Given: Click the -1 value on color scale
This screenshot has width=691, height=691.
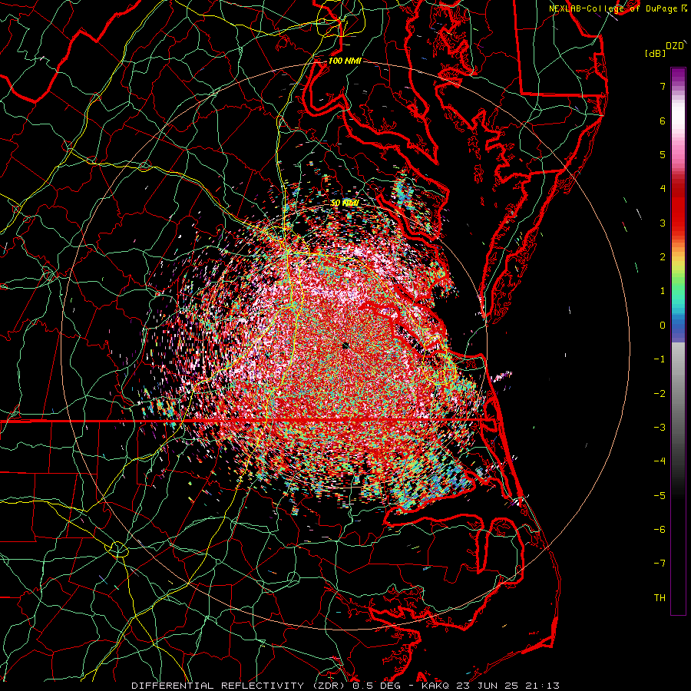Looking at the screenshot, I should click(660, 359).
